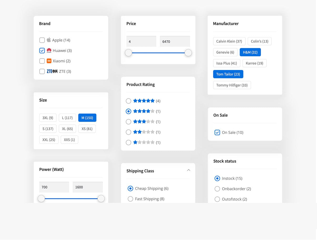Click the minimum Power (Watt) input field

click(54, 187)
